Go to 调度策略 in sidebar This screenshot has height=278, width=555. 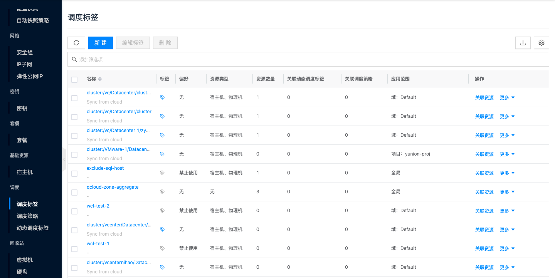coord(27,216)
